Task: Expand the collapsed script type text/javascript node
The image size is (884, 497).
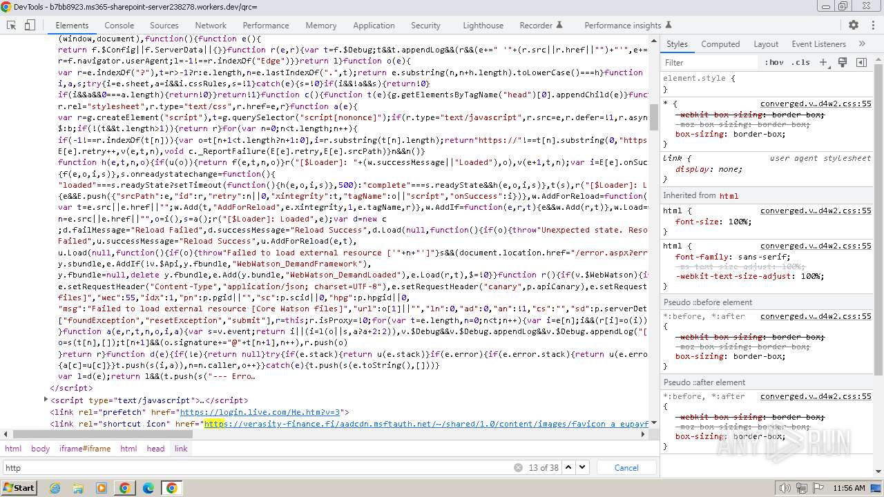Action: coord(46,400)
